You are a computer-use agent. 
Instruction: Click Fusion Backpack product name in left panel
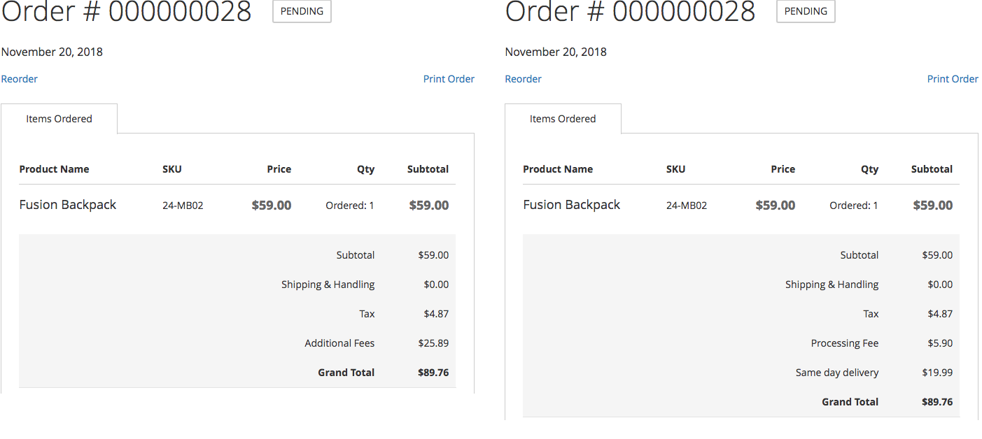[68, 205]
